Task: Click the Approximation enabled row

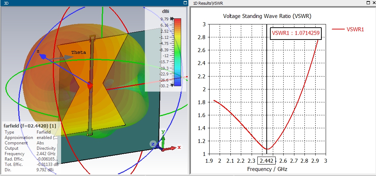Action: (x=31, y=138)
